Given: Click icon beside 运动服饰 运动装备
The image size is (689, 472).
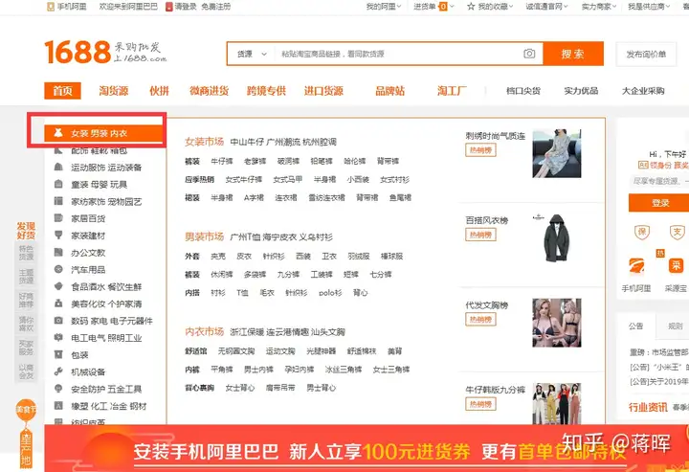Looking at the screenshot, I should 58,167.
